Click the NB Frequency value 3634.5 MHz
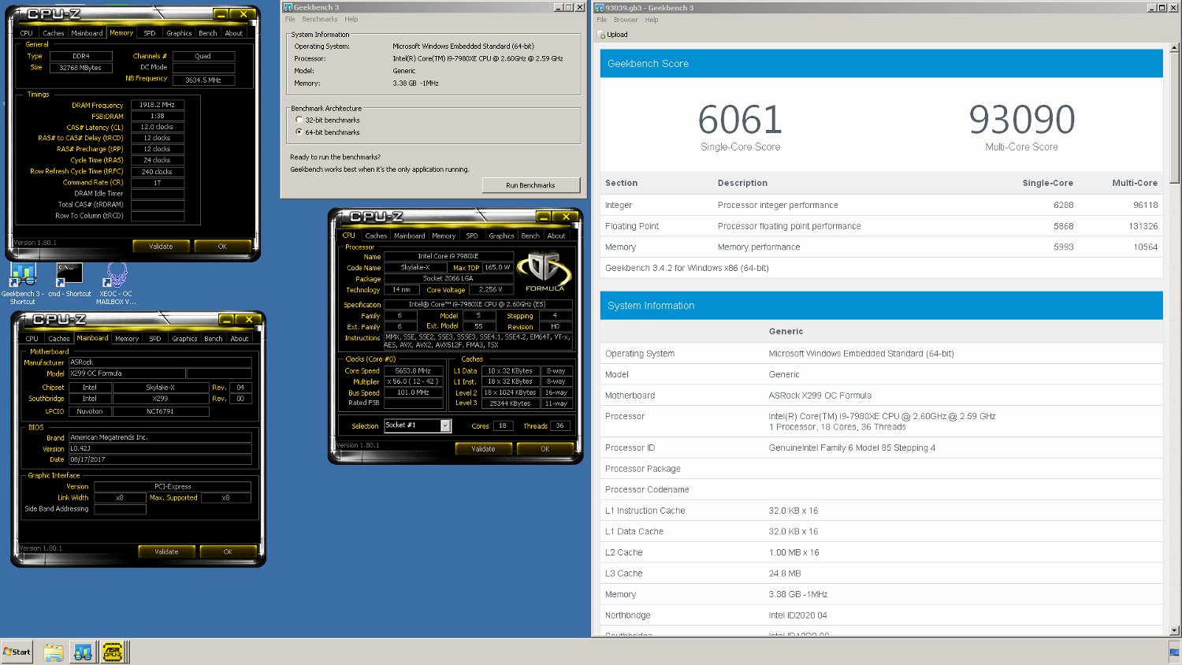The image size is (1182, 665). [203, 80]
